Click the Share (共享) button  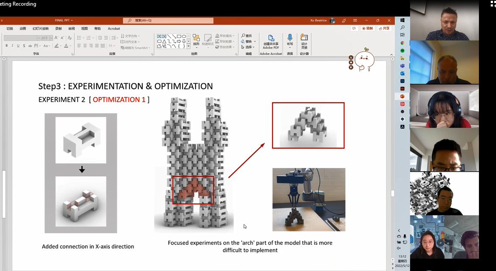tap(384, 28)
